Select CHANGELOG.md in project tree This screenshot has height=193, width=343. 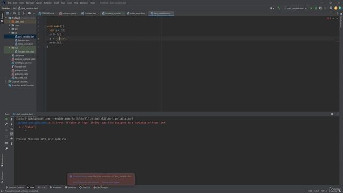pyautogui.click(x=21, y=63)
